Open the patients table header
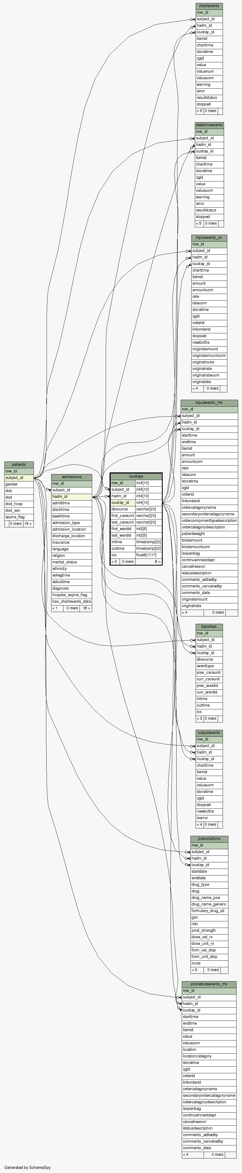The width and height of the screenshot is (242, 1173). point(19,465)
